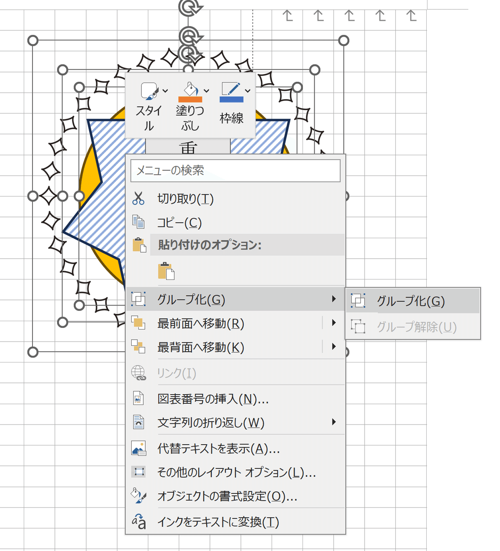Click the スタイル label button
The image size is (500, 551).
pyautogui.click(x=149, y=118)
